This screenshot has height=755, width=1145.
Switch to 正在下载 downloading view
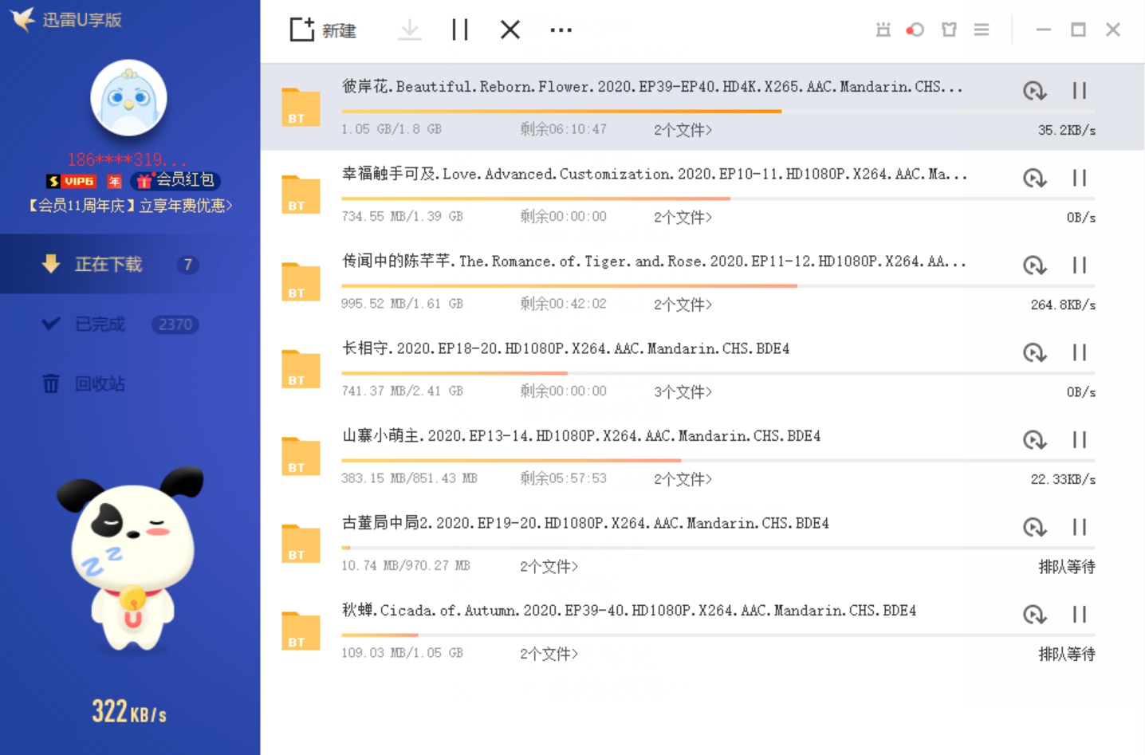[x=108, y=264]
